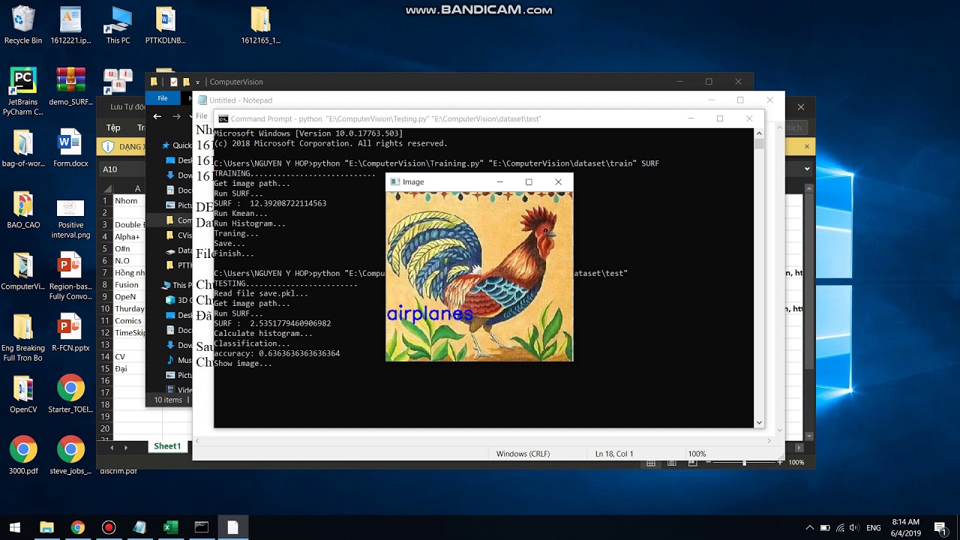Minimize the Image preview window
Screen dimensions: 960x540
point(499,181)
